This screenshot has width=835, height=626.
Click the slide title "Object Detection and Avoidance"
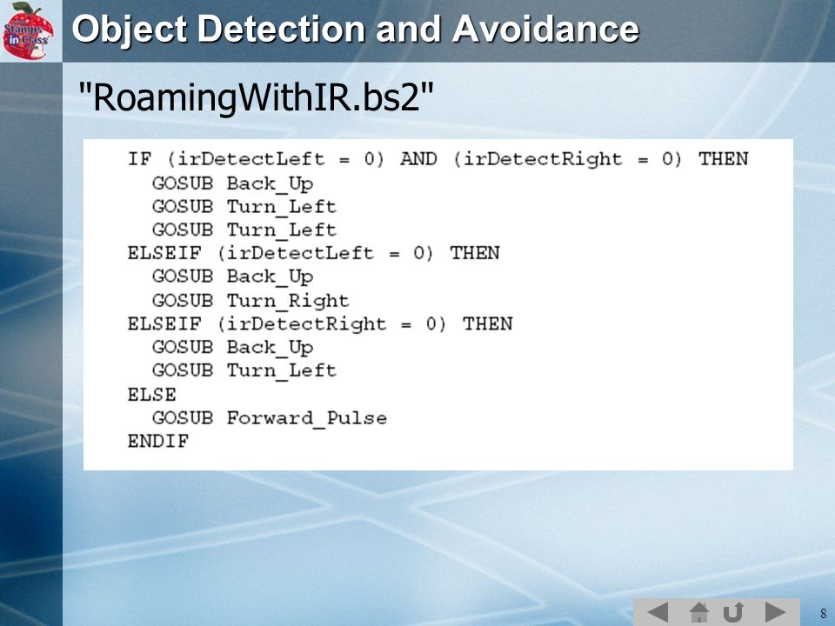pyautogui.click(x=355, y=29)
